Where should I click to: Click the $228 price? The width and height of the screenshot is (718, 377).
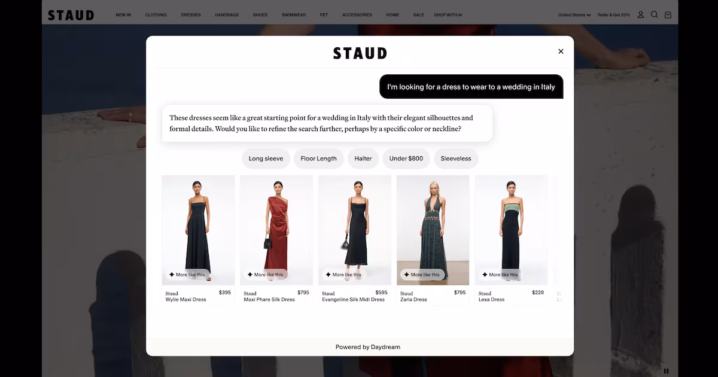(538, 293)
